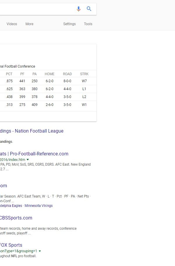175x266 pixels.
Task: Follow the Minnesota Vikings sitelink
Action: pyautogui.click(x=38, y=206)
